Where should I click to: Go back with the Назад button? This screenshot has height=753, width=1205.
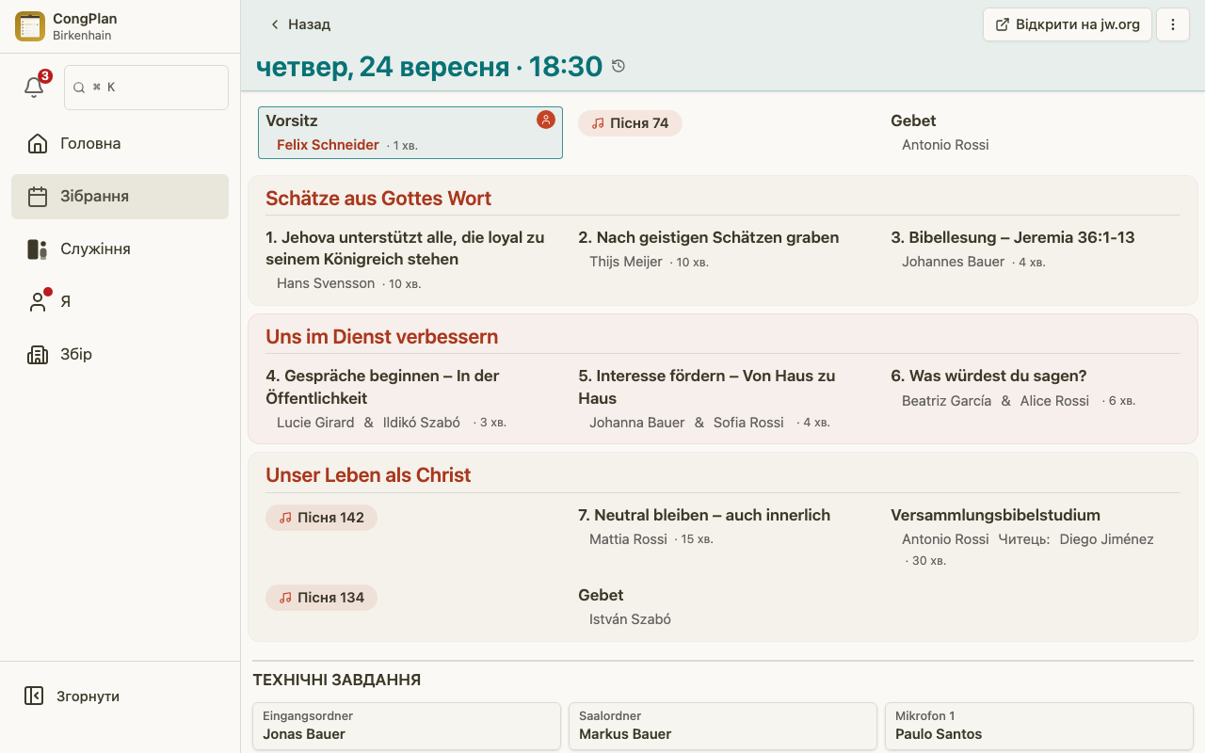click(x=299, y=24)
